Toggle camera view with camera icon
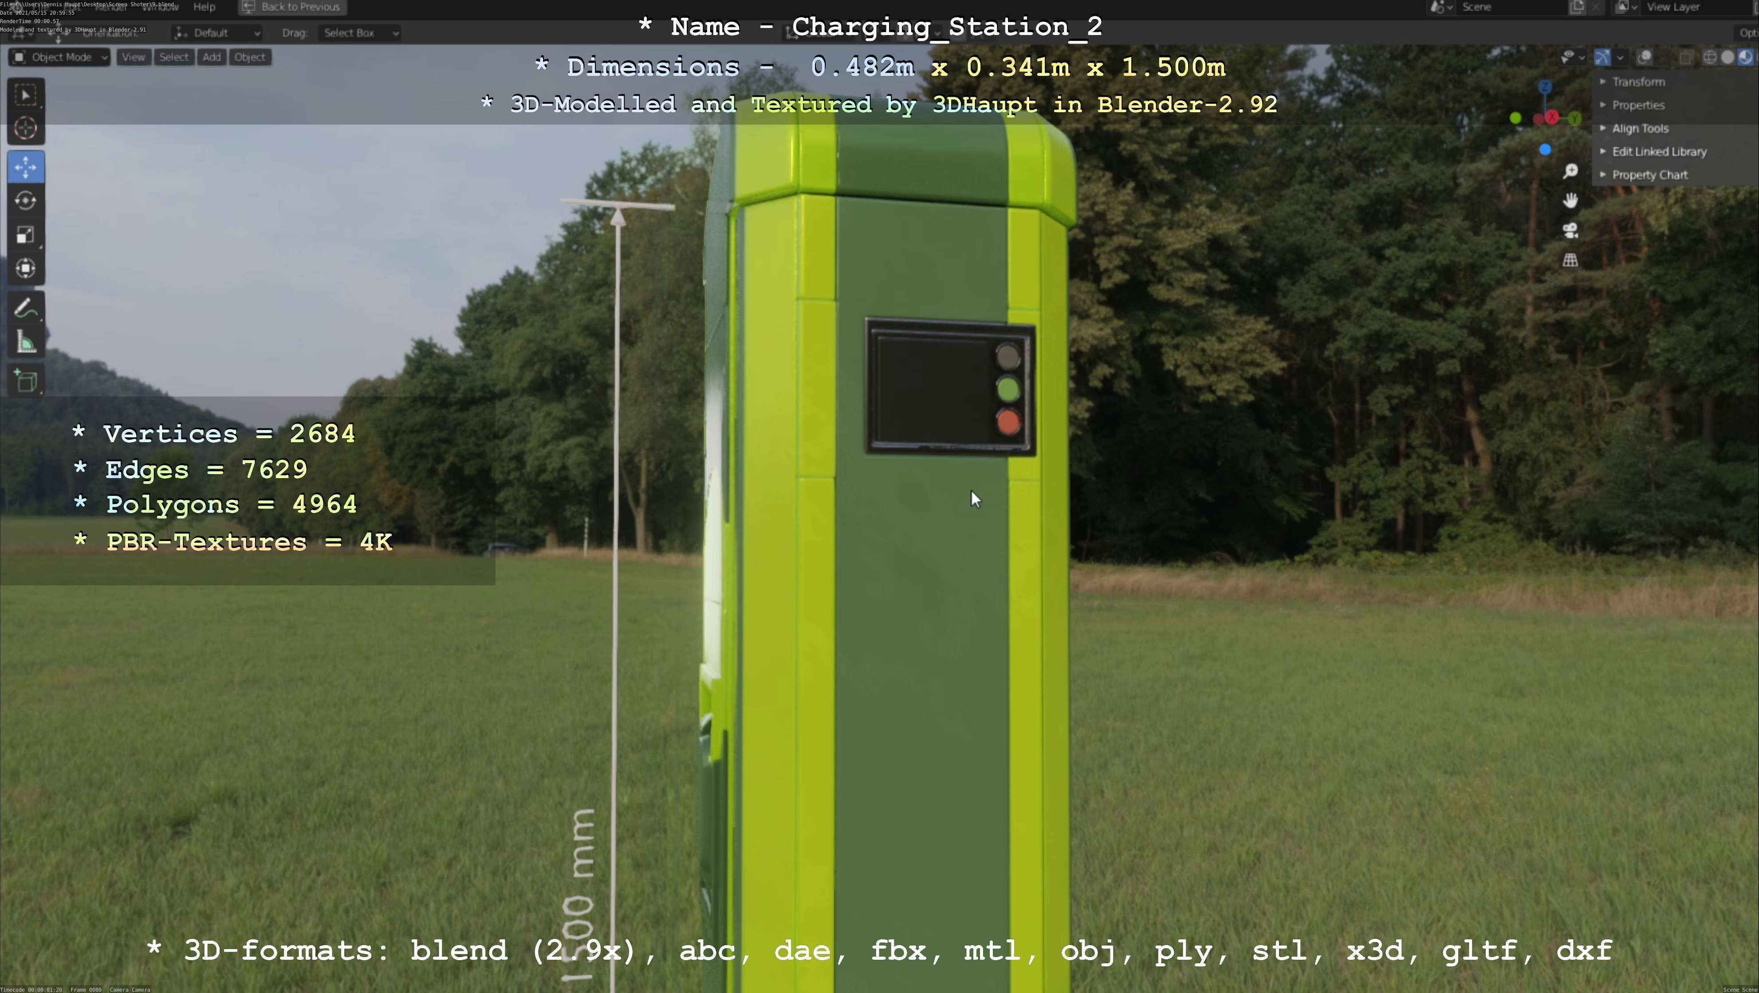 [x=1570, y=231]
